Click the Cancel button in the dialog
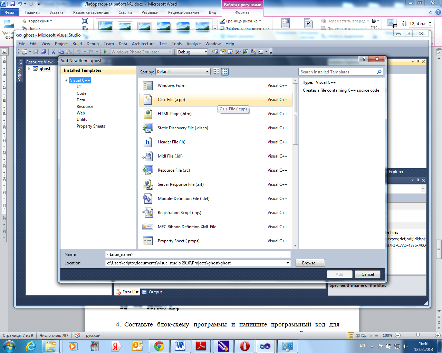 (x=367, y=274)
